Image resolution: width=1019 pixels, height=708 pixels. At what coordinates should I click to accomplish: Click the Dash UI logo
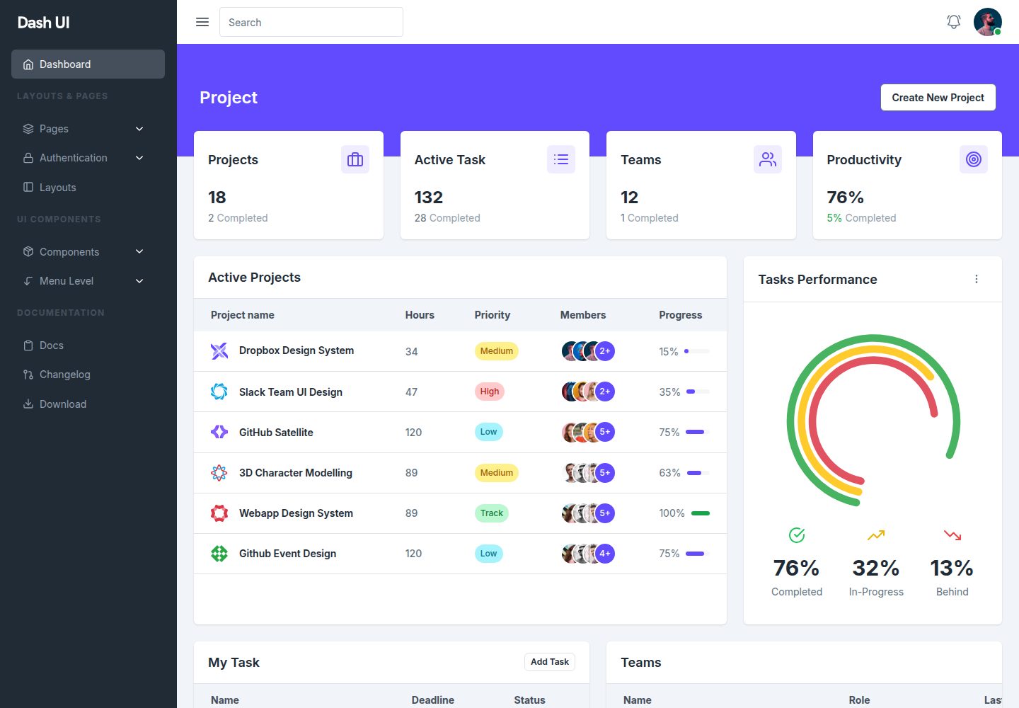(43, 23)
